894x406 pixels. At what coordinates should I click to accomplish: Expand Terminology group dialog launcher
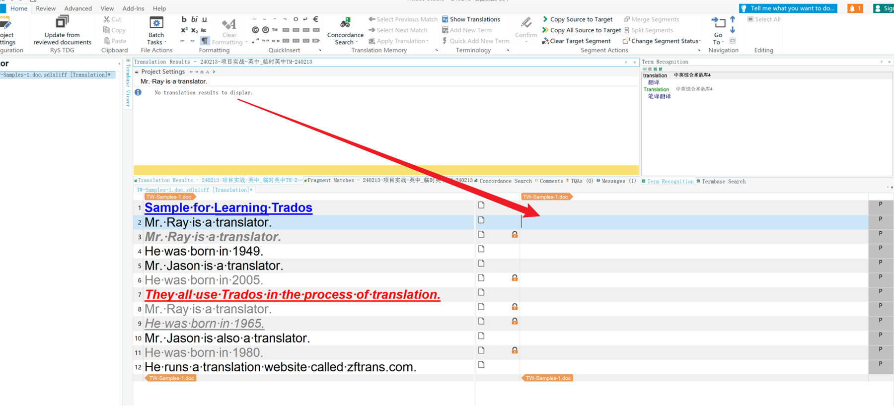pyautogui.click(x=508, y=50)
